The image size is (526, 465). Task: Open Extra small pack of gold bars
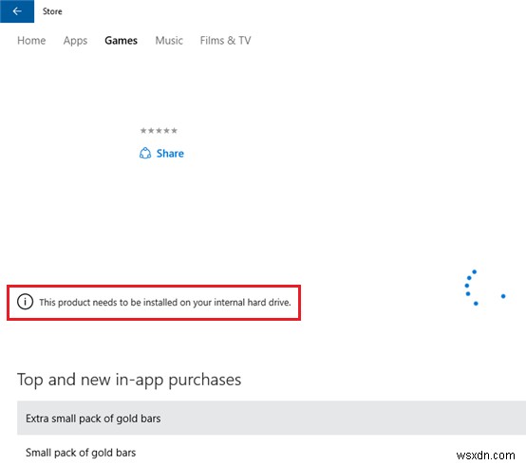pyautogui.click(x=272, y=418)
